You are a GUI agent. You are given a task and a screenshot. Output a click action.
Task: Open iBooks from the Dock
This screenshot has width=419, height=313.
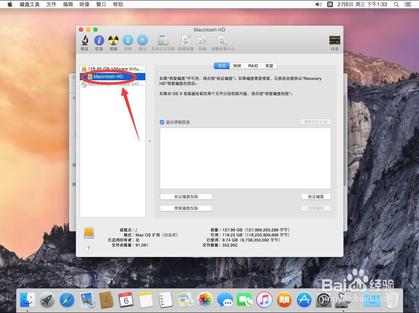click(x=284, y=300)
